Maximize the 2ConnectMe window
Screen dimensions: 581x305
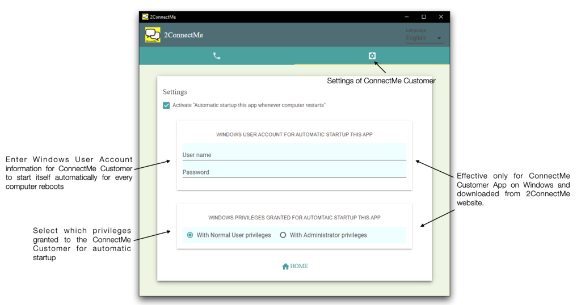(424, 16)
